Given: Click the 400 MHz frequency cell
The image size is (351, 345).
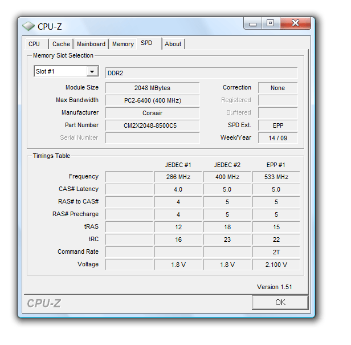Looking at the screenshot, I should 227,177.
